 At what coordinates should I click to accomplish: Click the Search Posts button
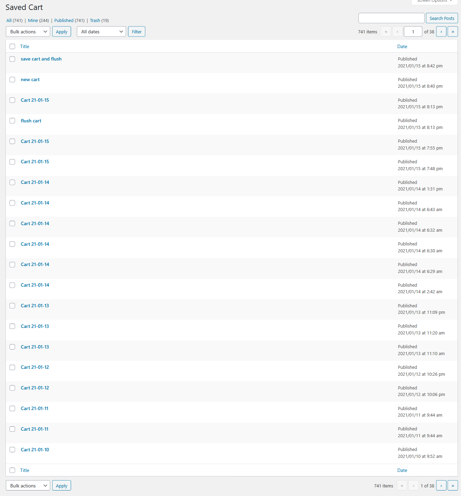coord(442,18)
